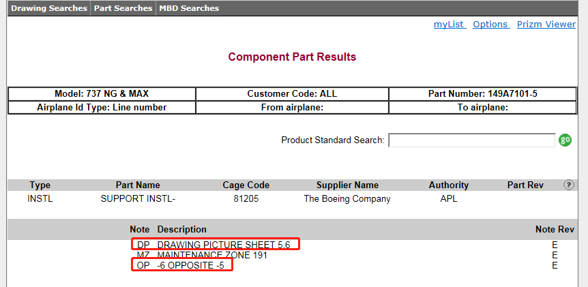Image resolution: width=588 pixels, height=287 pixels.
Task: Click the green go button icon
Action: pos(565,140)
